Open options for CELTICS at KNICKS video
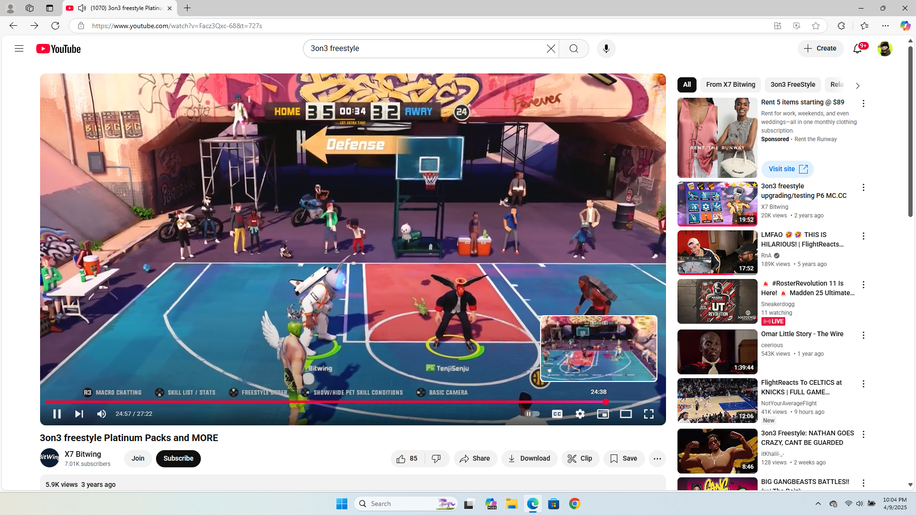This screenshot has height=515, width=916. [863, 384]
